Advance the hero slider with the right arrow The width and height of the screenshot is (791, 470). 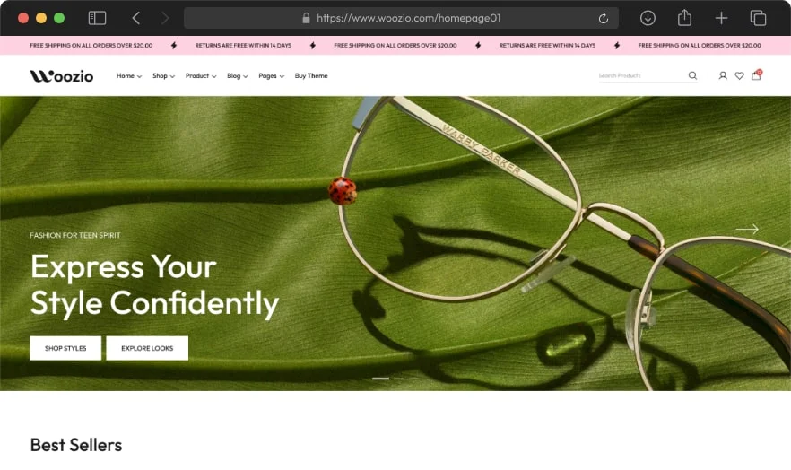pos(747,229)
